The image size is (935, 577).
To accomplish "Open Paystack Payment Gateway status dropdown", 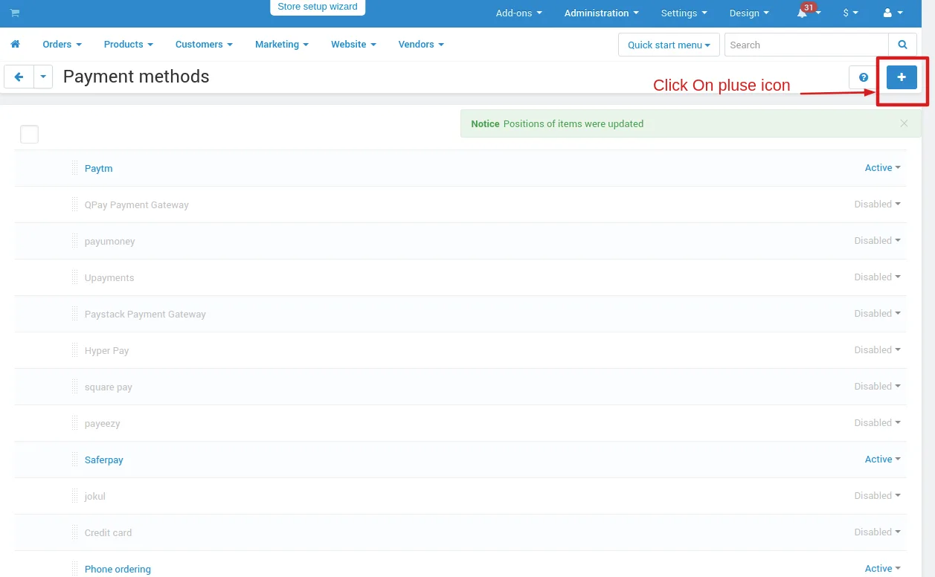I will (877, 314).
